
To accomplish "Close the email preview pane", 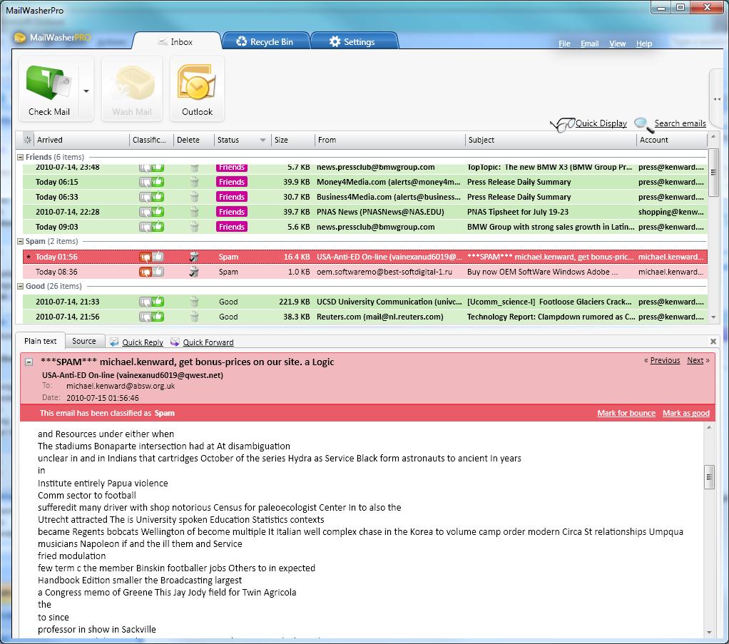I will [713, 342].
